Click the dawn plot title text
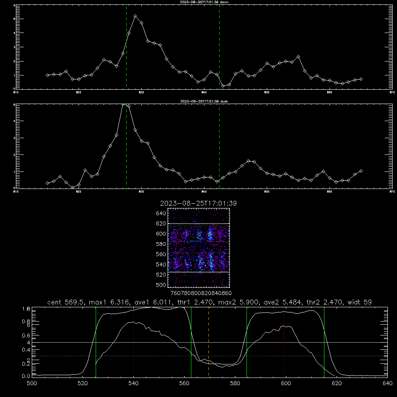This screenshot has height=397, width=397. coord(204,2)
